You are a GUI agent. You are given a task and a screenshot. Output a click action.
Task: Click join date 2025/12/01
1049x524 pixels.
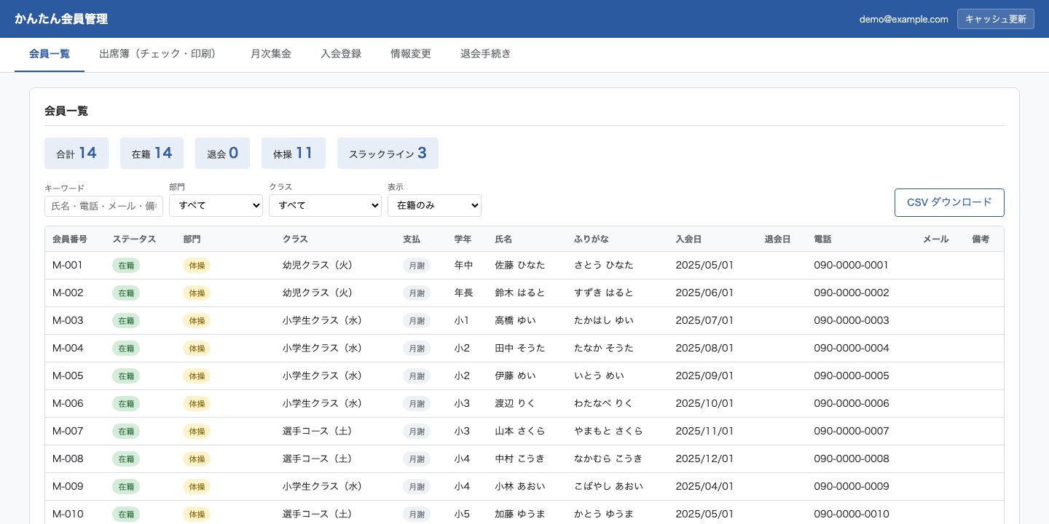pos(704,458)
